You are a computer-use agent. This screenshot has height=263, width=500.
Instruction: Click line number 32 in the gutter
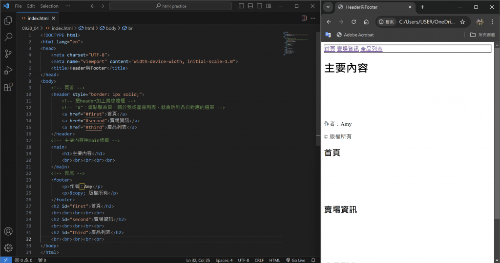(x=28, y=239)
